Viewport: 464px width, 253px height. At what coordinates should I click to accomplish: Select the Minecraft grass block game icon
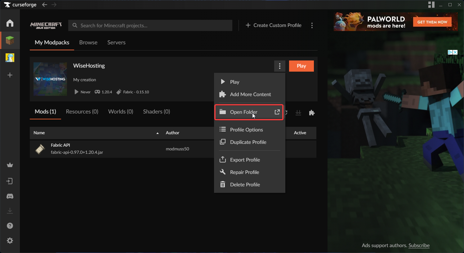[x=10, y=40]
